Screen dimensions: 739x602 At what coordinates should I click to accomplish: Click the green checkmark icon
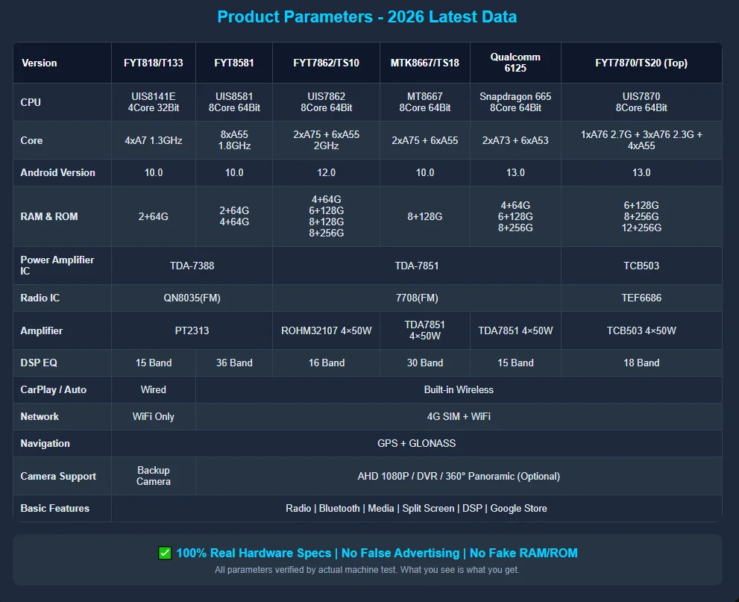coord(165,553)
